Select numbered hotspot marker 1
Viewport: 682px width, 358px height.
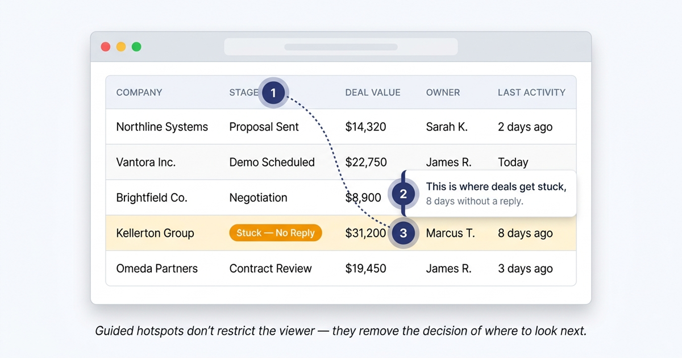[273, 93]
